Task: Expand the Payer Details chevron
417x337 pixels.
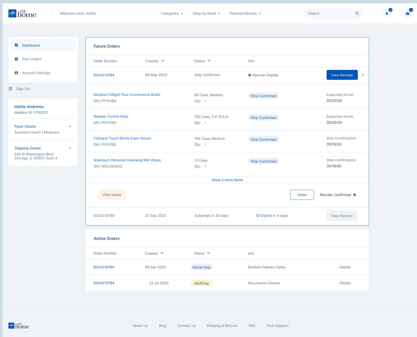Action: pos(70,127)
